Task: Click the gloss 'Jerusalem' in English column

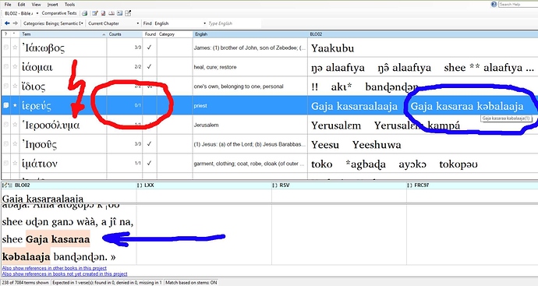Action: pyautogui.click(x=206, y=125)
